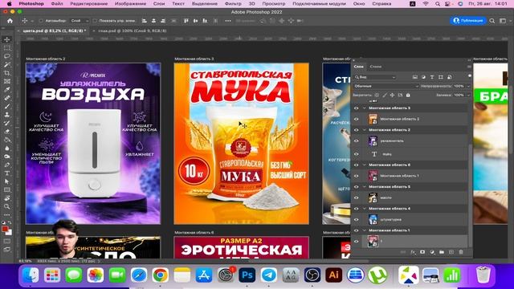Open the Файл menu

tap(57, 3)
